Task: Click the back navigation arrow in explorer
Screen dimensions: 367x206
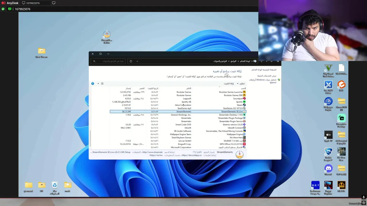Action: [278, 61]
